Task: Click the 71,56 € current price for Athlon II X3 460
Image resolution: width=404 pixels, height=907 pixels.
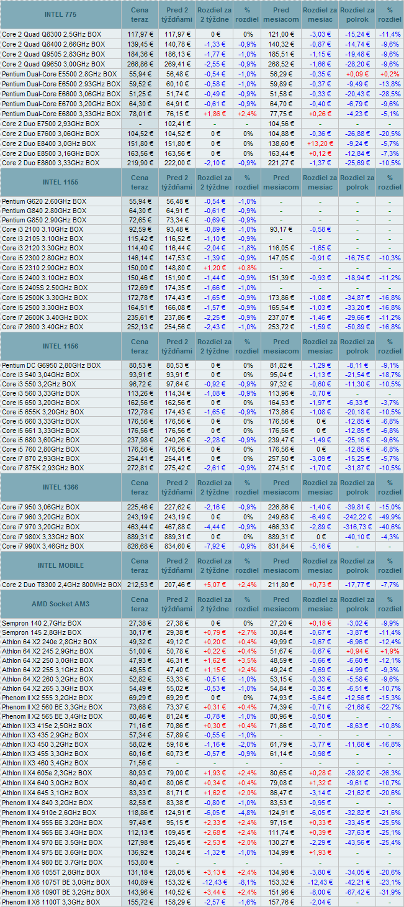Action: 140,763
